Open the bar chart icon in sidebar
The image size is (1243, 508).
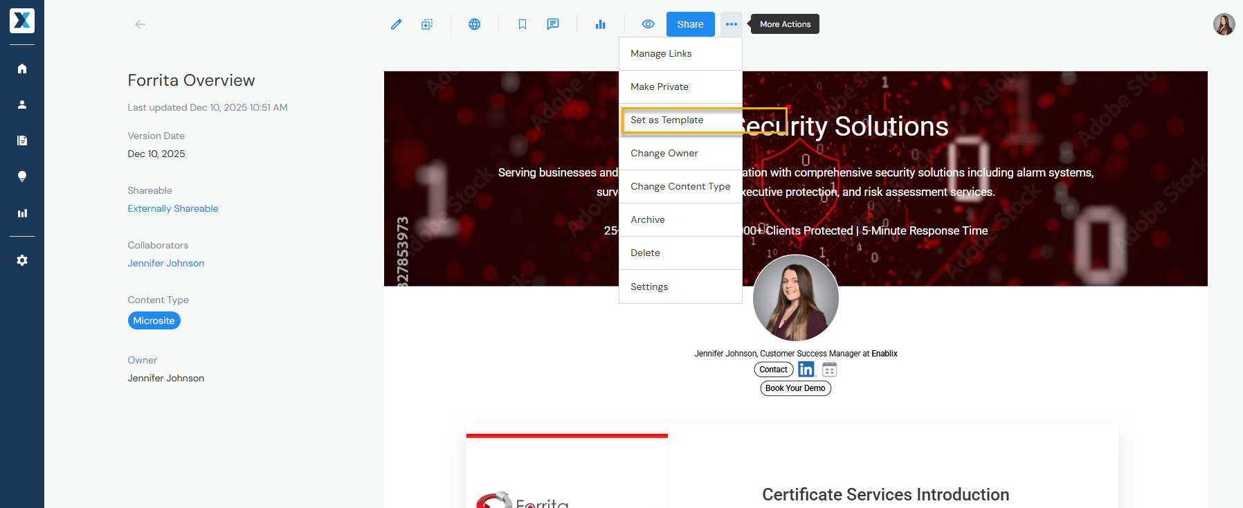click(x=22, y=213)
